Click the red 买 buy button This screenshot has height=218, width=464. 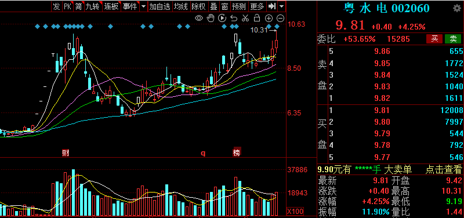coord(434,39)
